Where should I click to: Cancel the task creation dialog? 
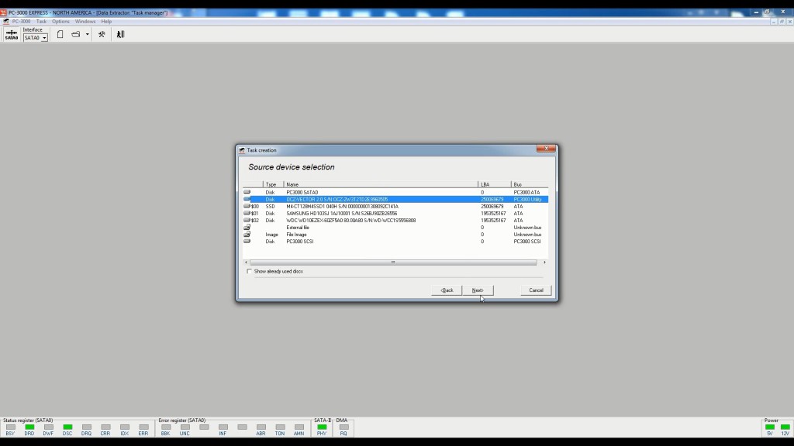536,290
